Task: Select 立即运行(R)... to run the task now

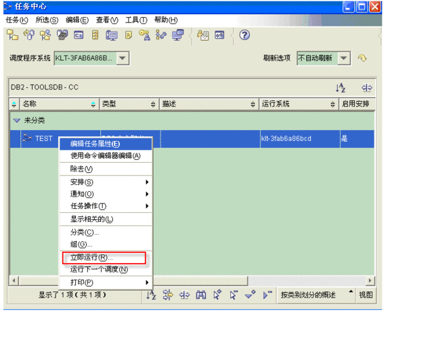Action: 104,258
